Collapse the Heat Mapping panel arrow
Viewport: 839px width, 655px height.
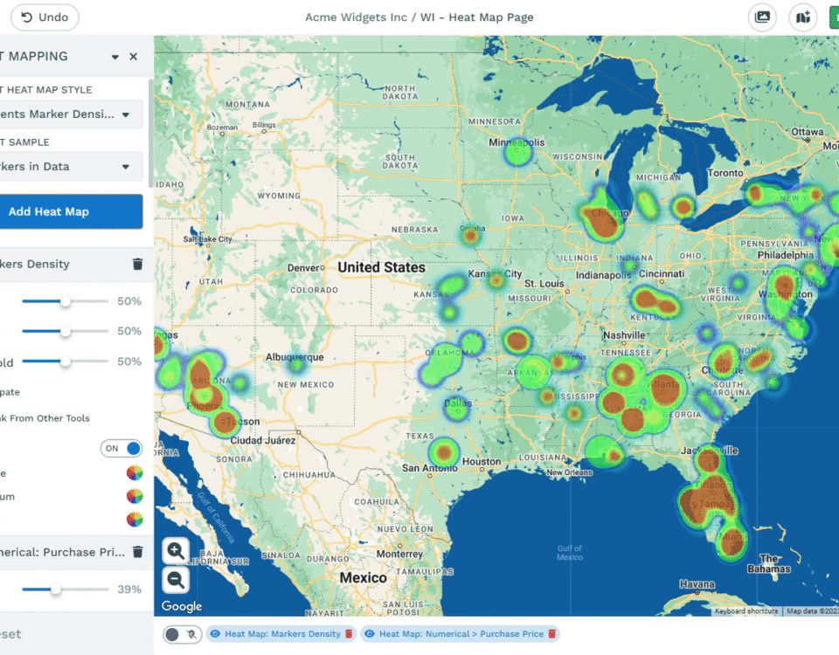(x=114, y=57)
